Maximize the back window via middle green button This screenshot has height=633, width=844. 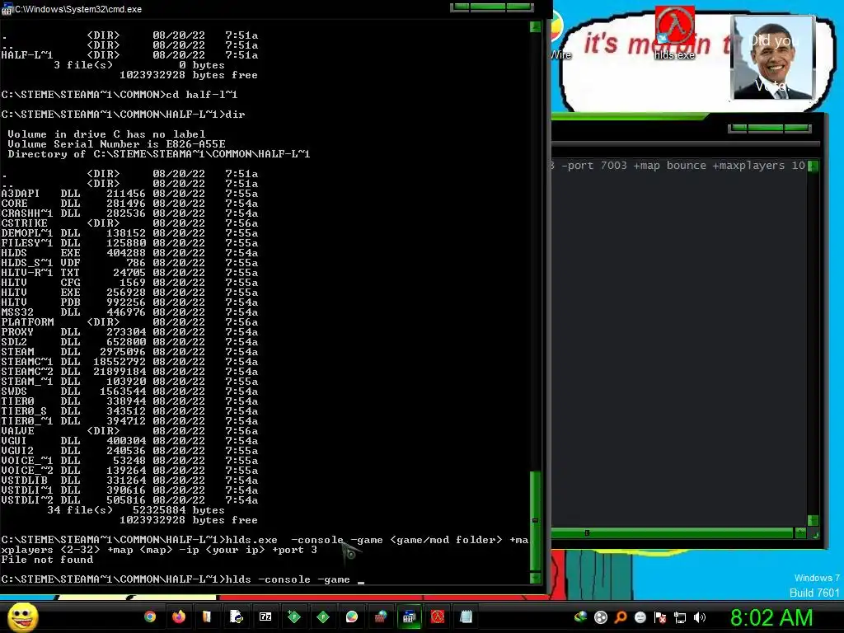(x=766, y=128)
